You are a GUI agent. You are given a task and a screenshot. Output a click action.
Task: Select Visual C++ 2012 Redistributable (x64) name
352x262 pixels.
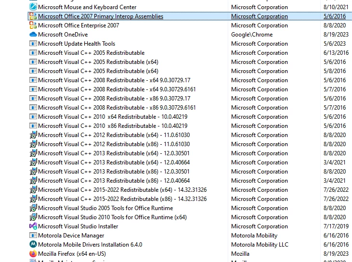tap(114, 135)
